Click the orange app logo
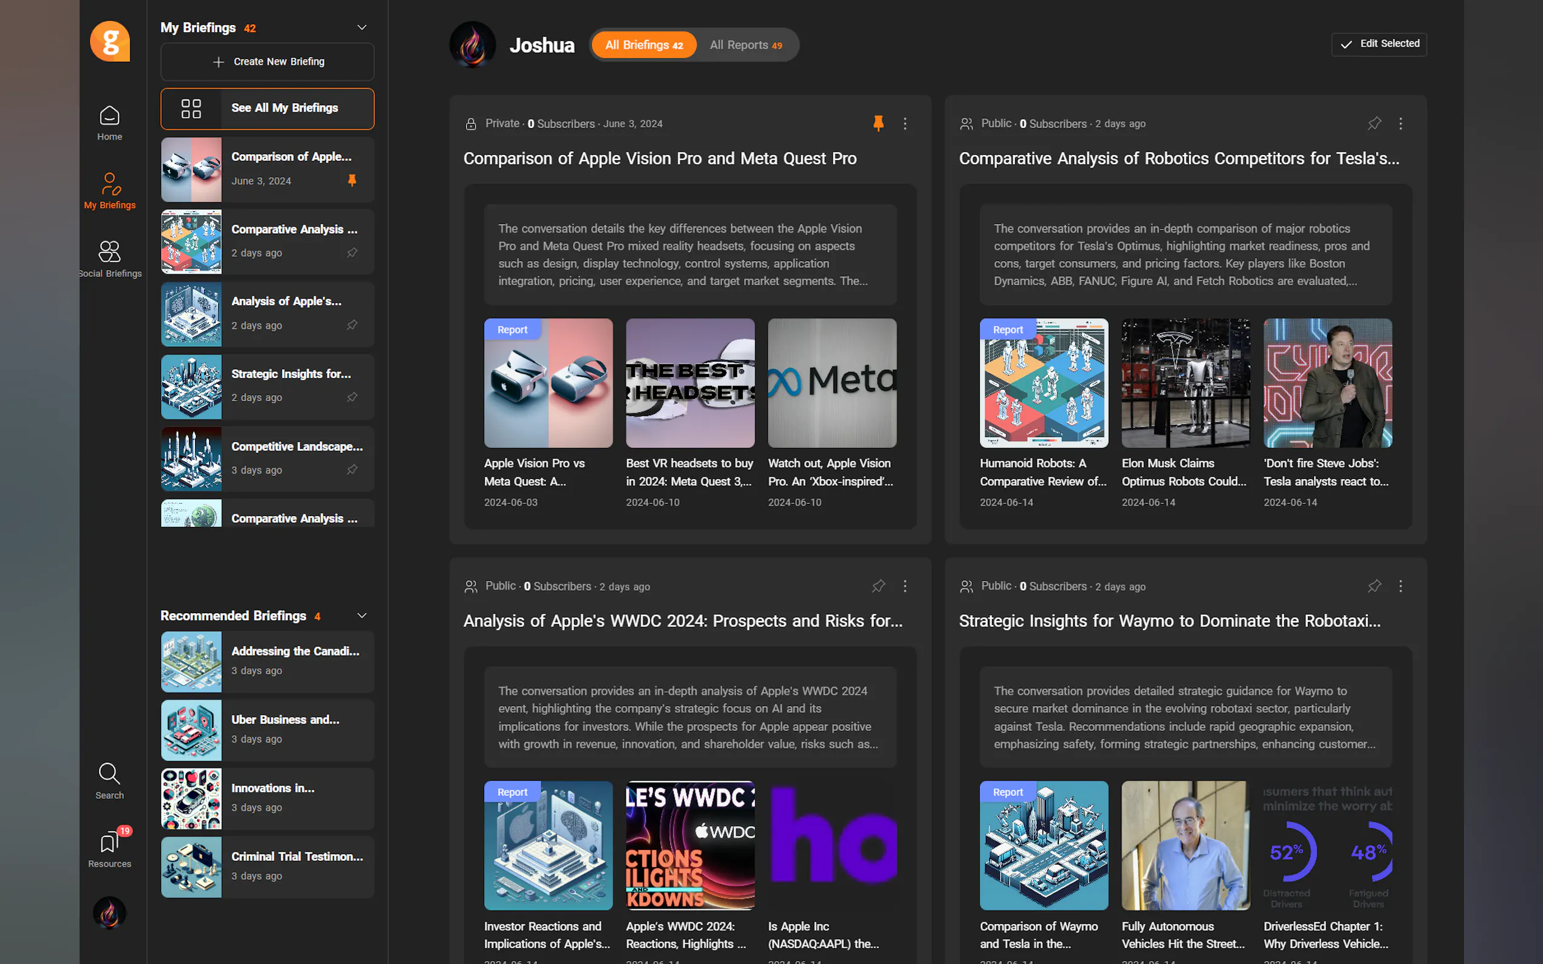 [x=110, y=41]
